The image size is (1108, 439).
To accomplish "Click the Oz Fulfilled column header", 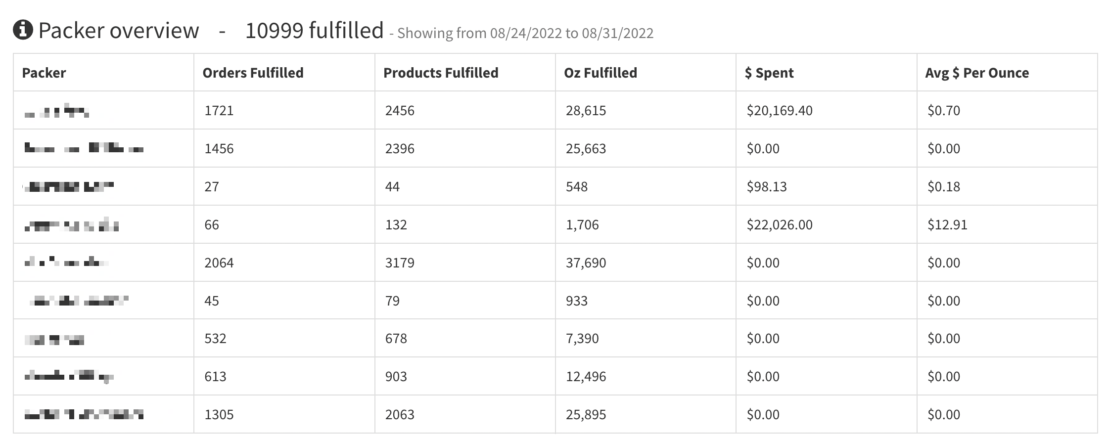I will [600, 73].
